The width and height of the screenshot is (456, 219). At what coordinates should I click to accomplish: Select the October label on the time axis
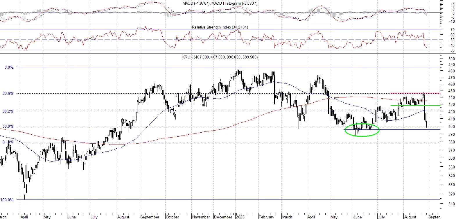coord(173,217)
